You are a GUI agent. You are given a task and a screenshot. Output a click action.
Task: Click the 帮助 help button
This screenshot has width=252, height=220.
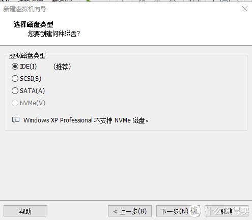(25, 211)
